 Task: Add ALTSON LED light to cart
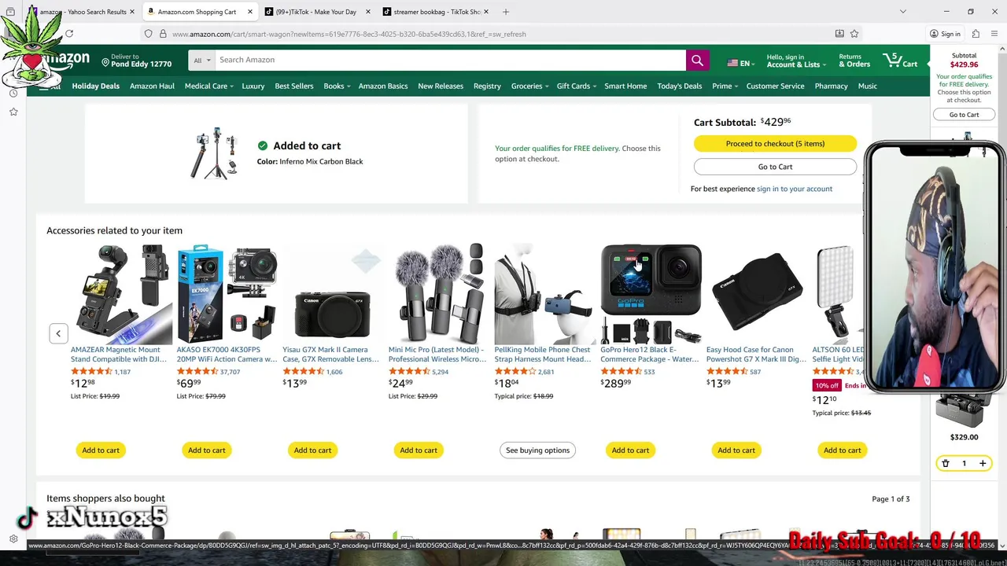click(842, 450)
